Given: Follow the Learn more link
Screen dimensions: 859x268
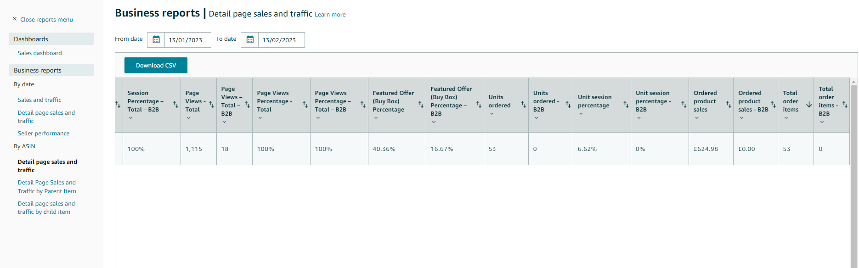Looking at the screenshot, I should (330, 15).
